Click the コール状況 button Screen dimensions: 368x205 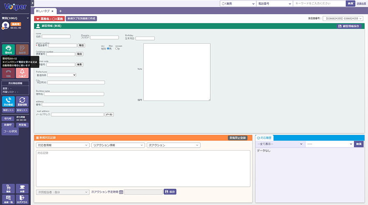10,131
